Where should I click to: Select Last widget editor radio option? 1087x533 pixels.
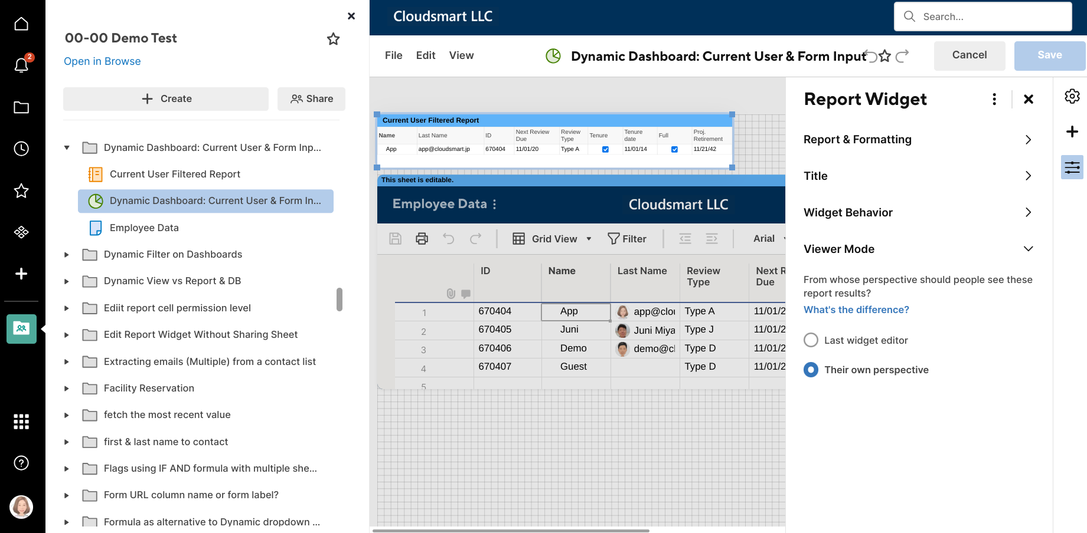click(x=811, y=340)
